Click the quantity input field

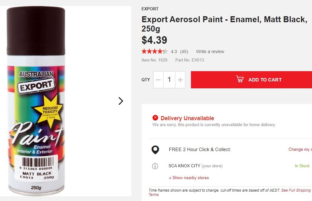[169, 80]
